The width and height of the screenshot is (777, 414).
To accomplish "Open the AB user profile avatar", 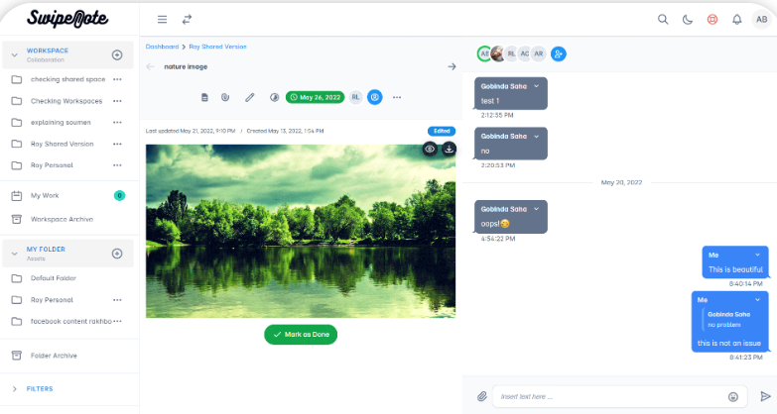I will coord(762,19).
